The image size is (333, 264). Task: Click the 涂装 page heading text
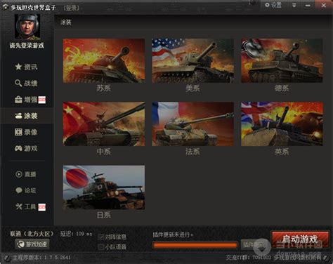pos(66,22)
